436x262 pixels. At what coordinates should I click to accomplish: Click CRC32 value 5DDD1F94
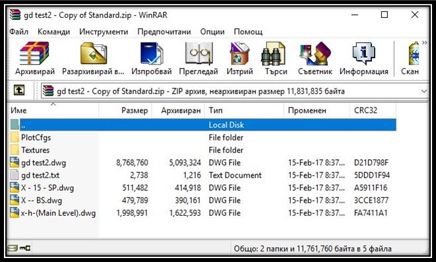[371, 176]
